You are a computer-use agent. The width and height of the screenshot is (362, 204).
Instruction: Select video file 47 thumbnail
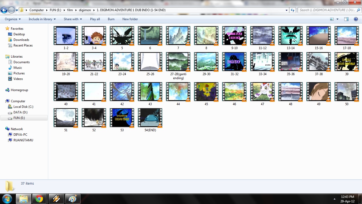pos(262,91)
